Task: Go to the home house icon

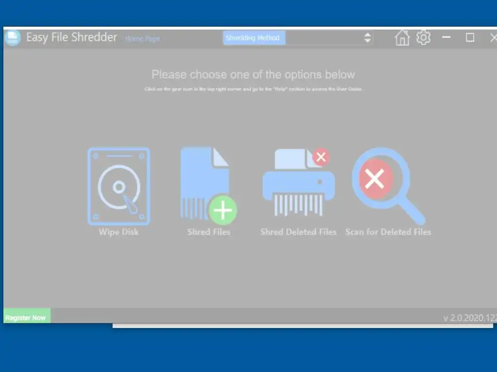Action: [x=402, y=38]
